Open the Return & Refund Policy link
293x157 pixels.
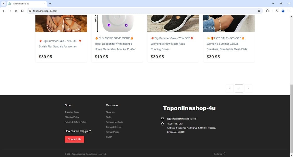click(x=75, y=122)
